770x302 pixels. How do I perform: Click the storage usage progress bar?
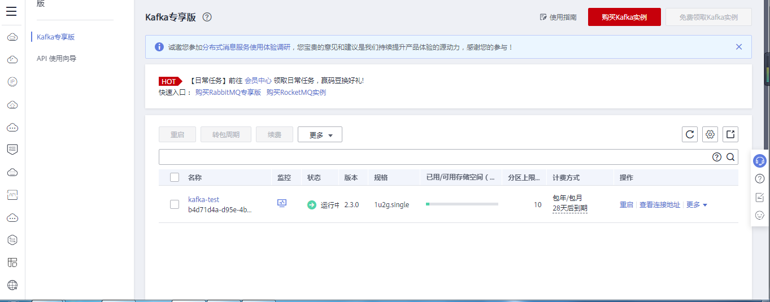(462, 204)
